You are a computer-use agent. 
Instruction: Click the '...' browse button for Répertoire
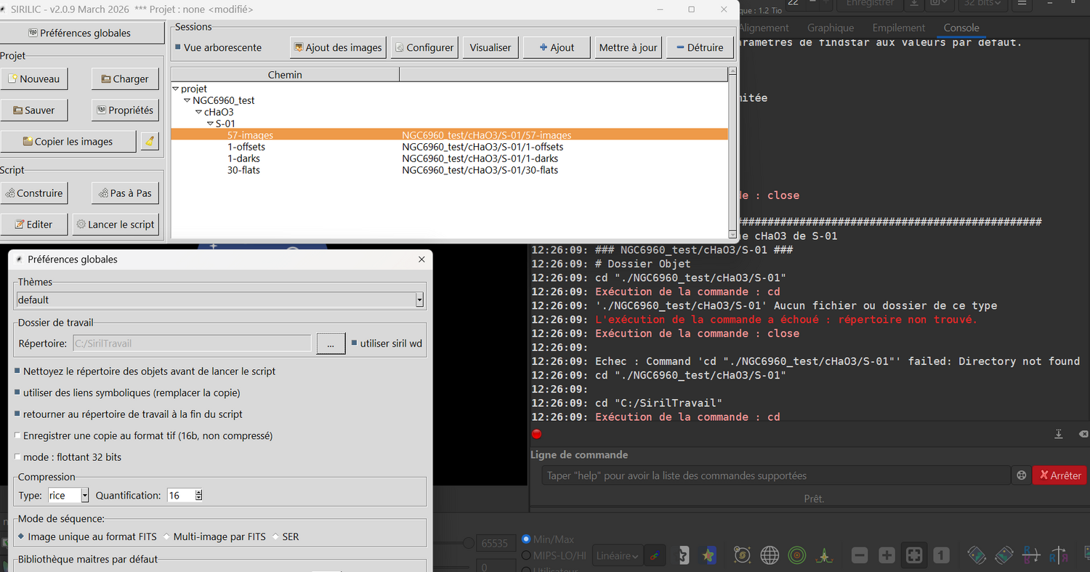pyautogui.click(x=331, y=344)
